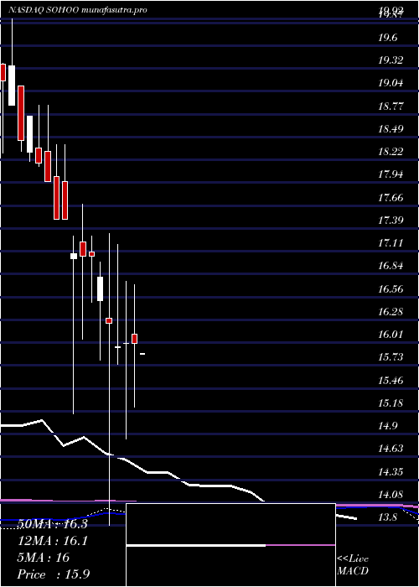Click the 16.01 price axis label

coord(391,335)
